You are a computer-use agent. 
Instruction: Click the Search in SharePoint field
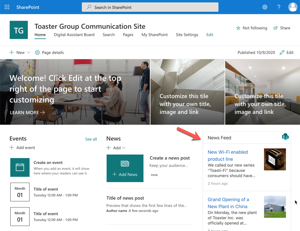point(150,7)
